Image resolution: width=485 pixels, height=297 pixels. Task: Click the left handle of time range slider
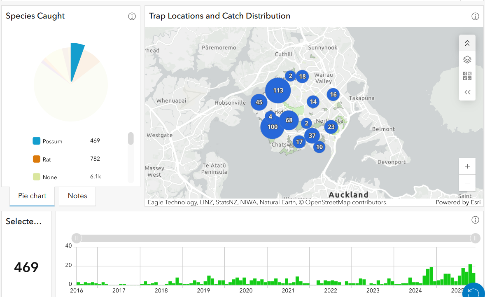coord(77,238)
